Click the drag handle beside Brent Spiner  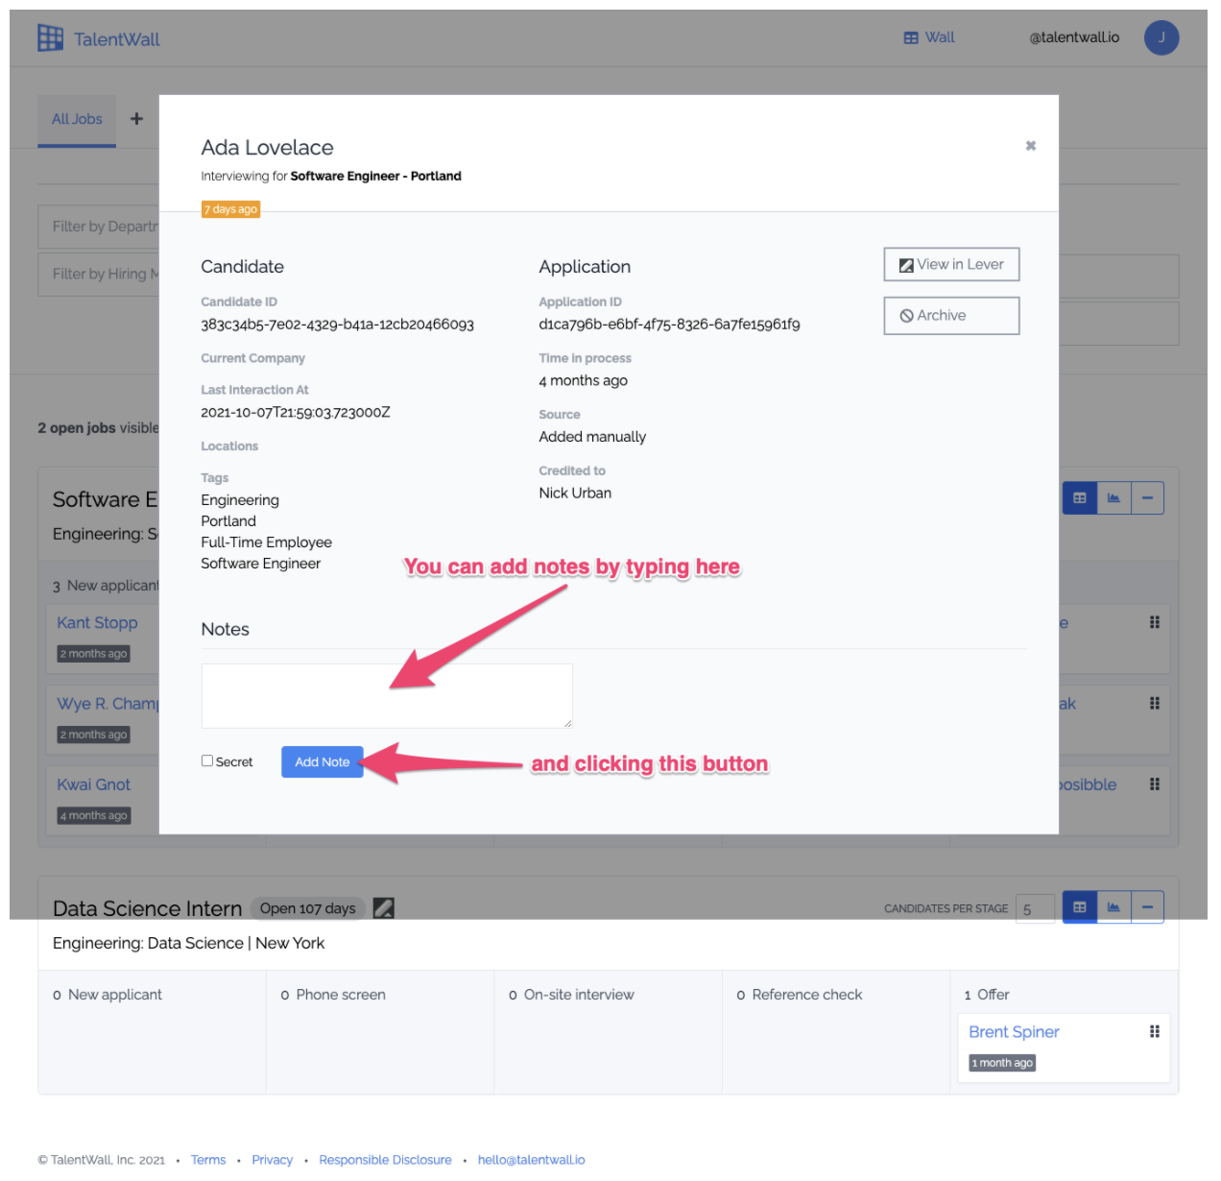click(1154, 1031)
